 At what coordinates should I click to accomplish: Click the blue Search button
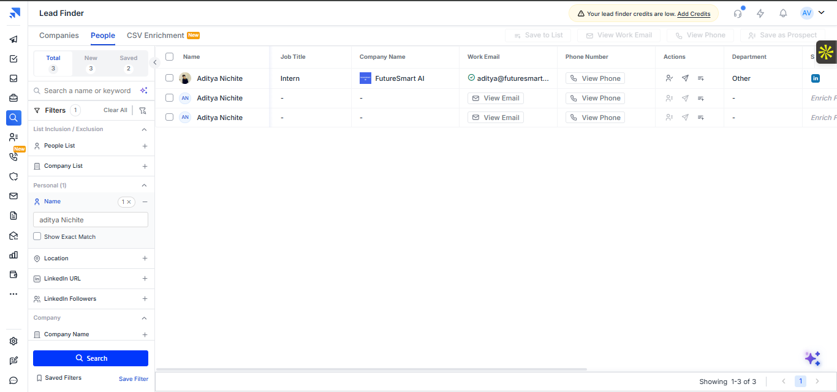tap(91, 358)
